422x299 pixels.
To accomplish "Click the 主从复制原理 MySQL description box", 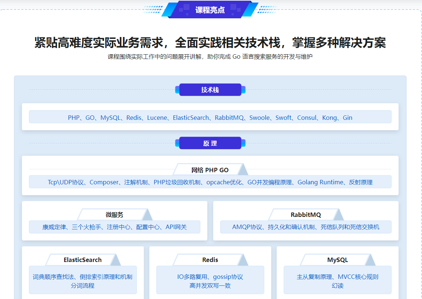I will coord(337,281).
